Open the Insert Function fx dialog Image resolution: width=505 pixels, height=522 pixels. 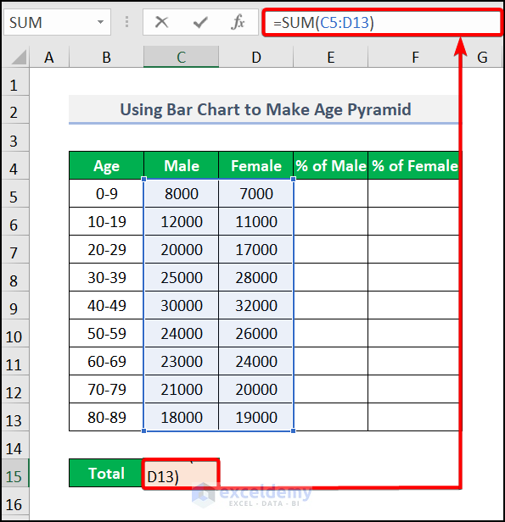(238, 22)
